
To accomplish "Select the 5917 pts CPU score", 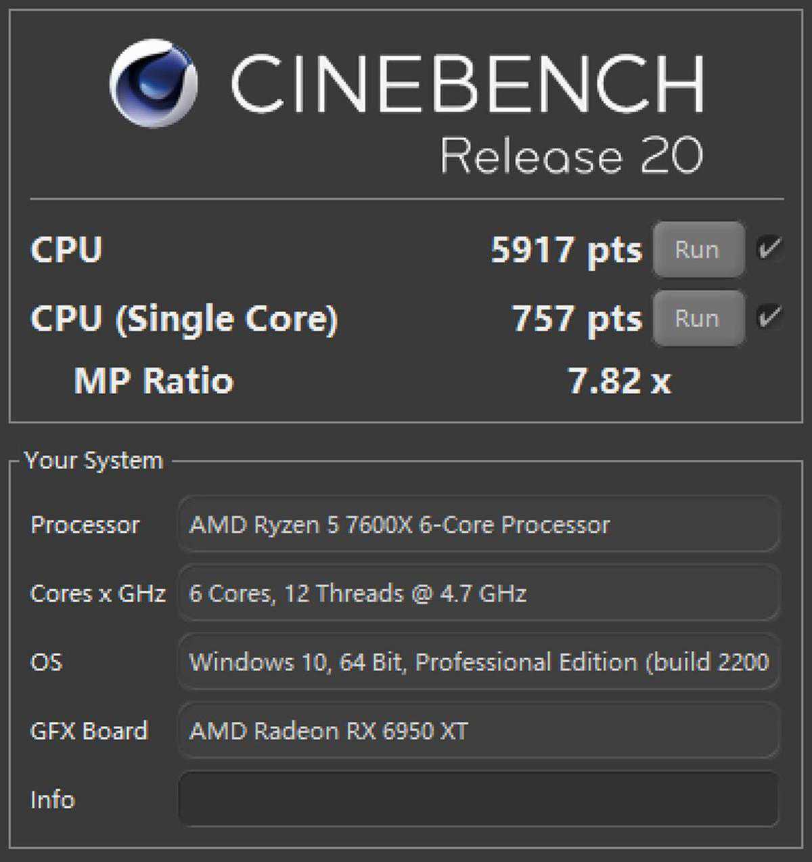I will [566, 250].
